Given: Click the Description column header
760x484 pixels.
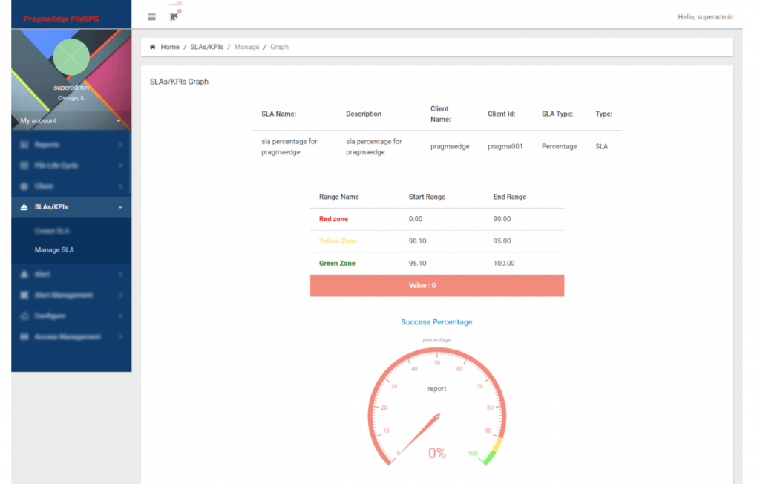Looking at the screenshot, I should [x=364, y=114].
